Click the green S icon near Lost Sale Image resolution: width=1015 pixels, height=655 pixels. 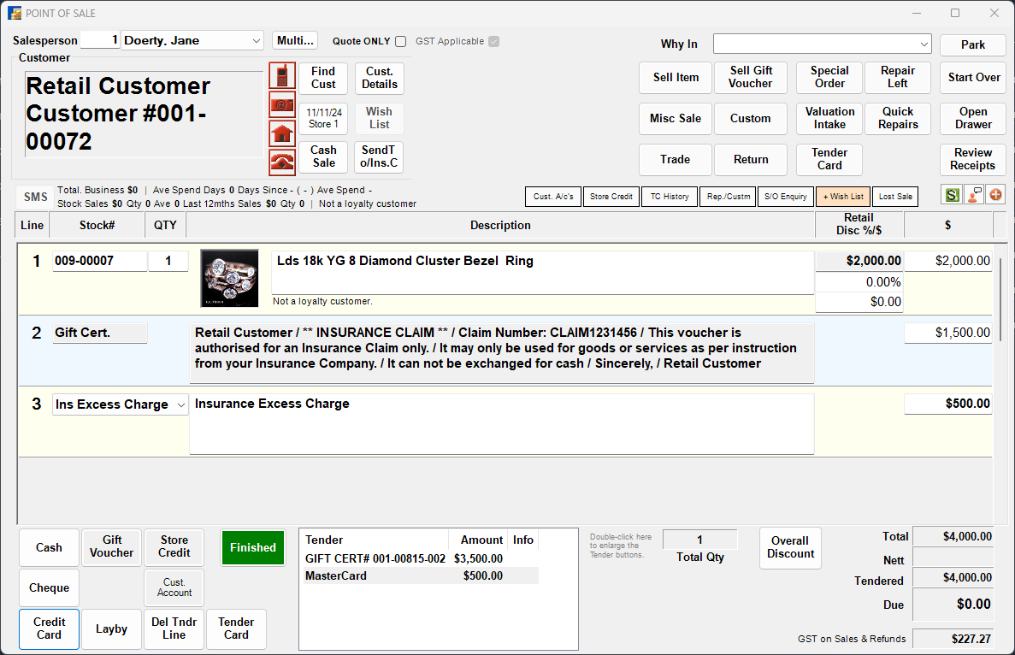coord(951,196)
